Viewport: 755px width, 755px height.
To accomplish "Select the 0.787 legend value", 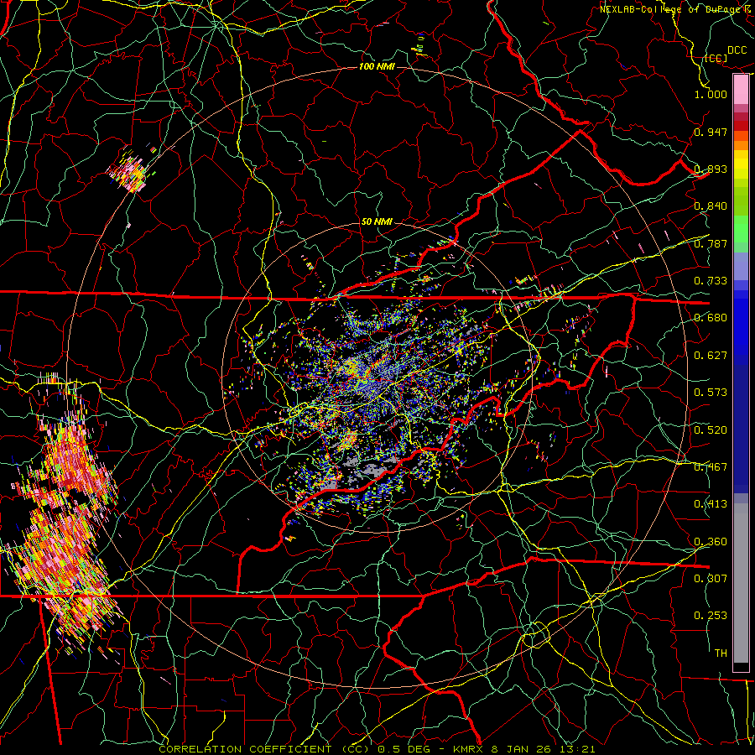I will (711, 243).
